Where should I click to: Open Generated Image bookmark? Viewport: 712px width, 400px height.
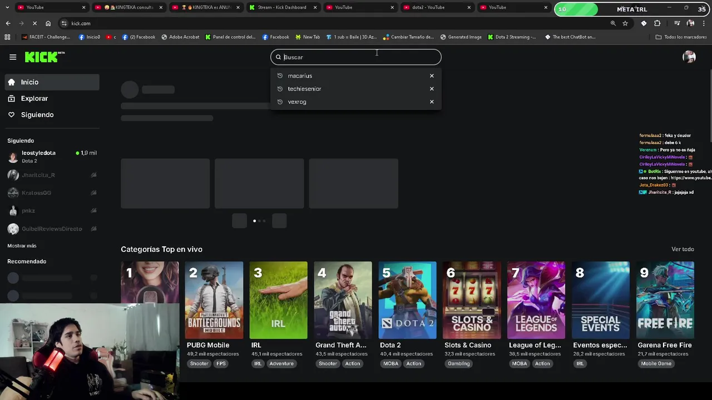click(461, 37)
